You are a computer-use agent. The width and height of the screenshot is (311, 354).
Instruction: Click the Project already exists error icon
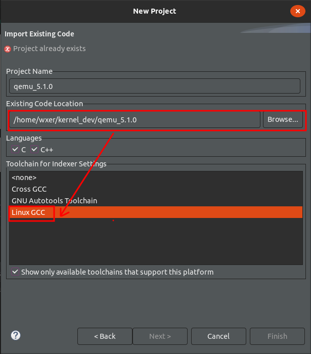(x=8, y=49)
